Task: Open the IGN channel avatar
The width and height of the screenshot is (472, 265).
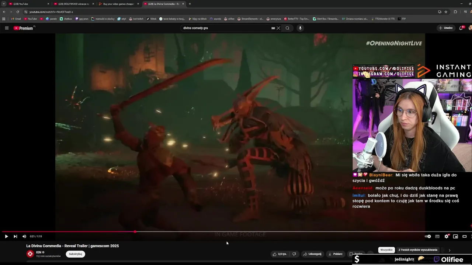Action: tap(30, 254)
